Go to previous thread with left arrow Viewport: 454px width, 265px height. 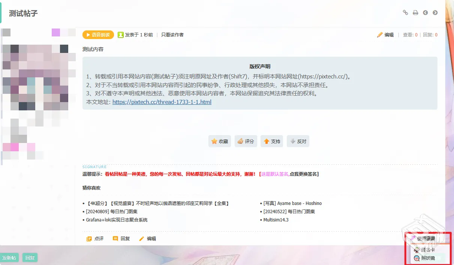pos(426,12)
